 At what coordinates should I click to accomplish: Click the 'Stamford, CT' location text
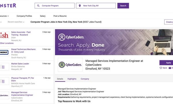tap(17, 86)
